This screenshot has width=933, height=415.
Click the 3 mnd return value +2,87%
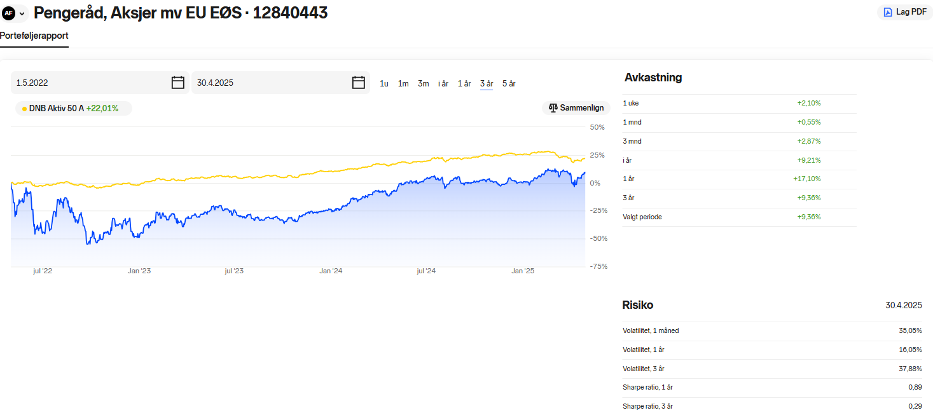click(x=809, y=141)
